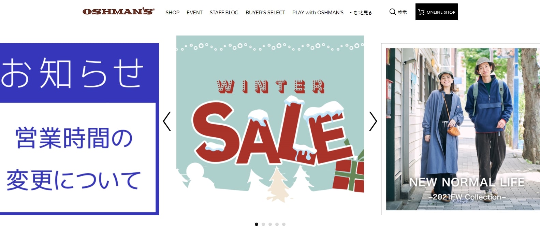Click the 検索 search label
This screenshot has height=239, width=540.
click(x=403, y=13)
